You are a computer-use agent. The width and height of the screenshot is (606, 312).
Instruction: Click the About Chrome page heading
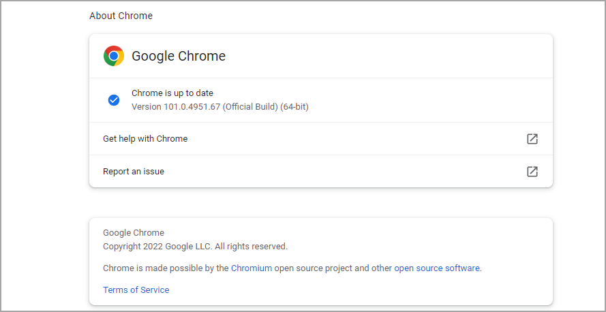[x=121, y=16]
